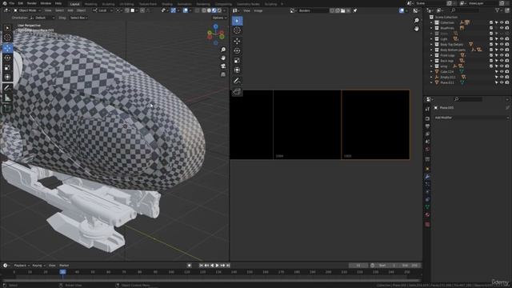Toggle Show Overlays button in viewport header
This screenshot has width=512, height=288.
(185, 10)
